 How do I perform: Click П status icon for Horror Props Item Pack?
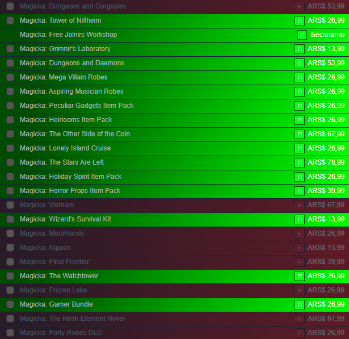tap(300, 191)
